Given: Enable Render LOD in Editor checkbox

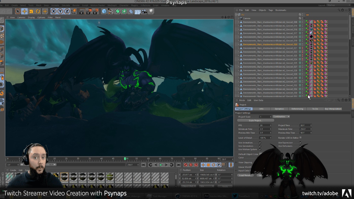Looking at the screenshot, I should click(300, 138).
